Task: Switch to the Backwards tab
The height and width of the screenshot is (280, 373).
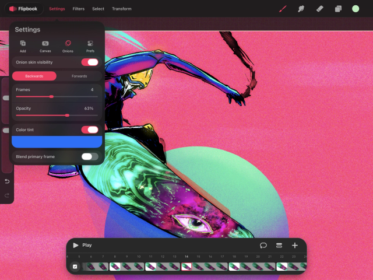Action: point(34,76)
